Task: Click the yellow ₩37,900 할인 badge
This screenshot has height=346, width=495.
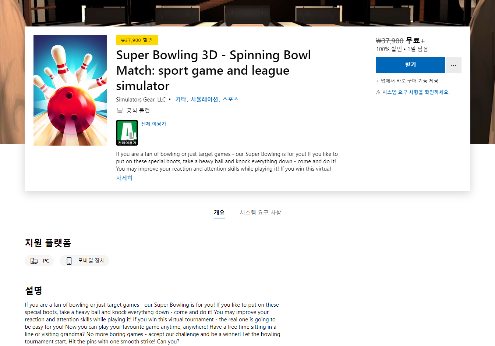Action: click(x=137, y=40)
